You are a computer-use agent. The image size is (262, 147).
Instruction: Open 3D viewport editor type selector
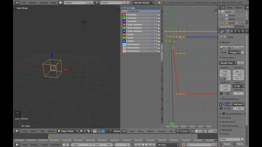pyautogui.click(x=17, y=131)
